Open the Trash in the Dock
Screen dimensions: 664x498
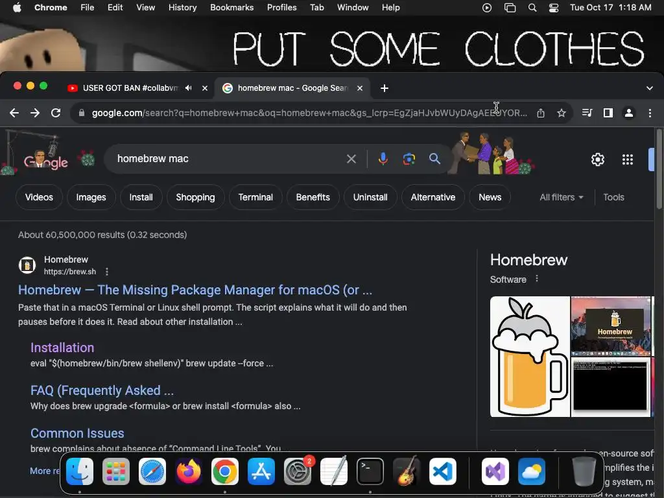click(584, 471)
